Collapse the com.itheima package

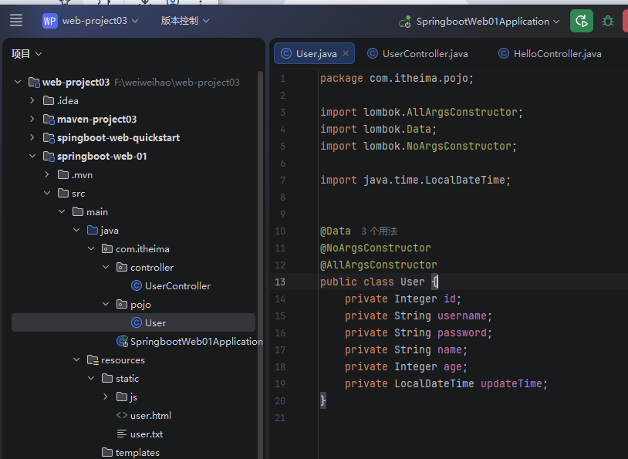pyautogui.click(x=91, y=248)
